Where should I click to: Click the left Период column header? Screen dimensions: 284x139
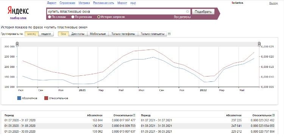click(x=9, y=116)
